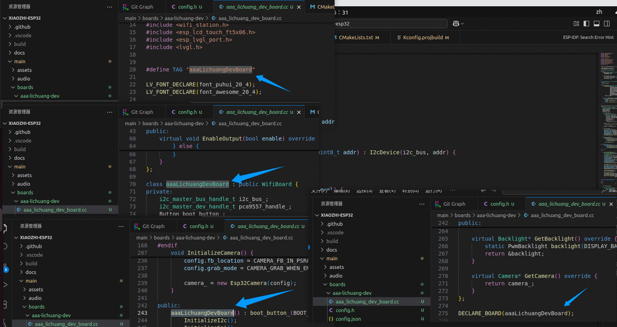Switch to config.h tab in 'class aaaLichuangDevBoard' pane
This screenshot has width=617, height=327.
pyautogui.click(x=187, y=112)
